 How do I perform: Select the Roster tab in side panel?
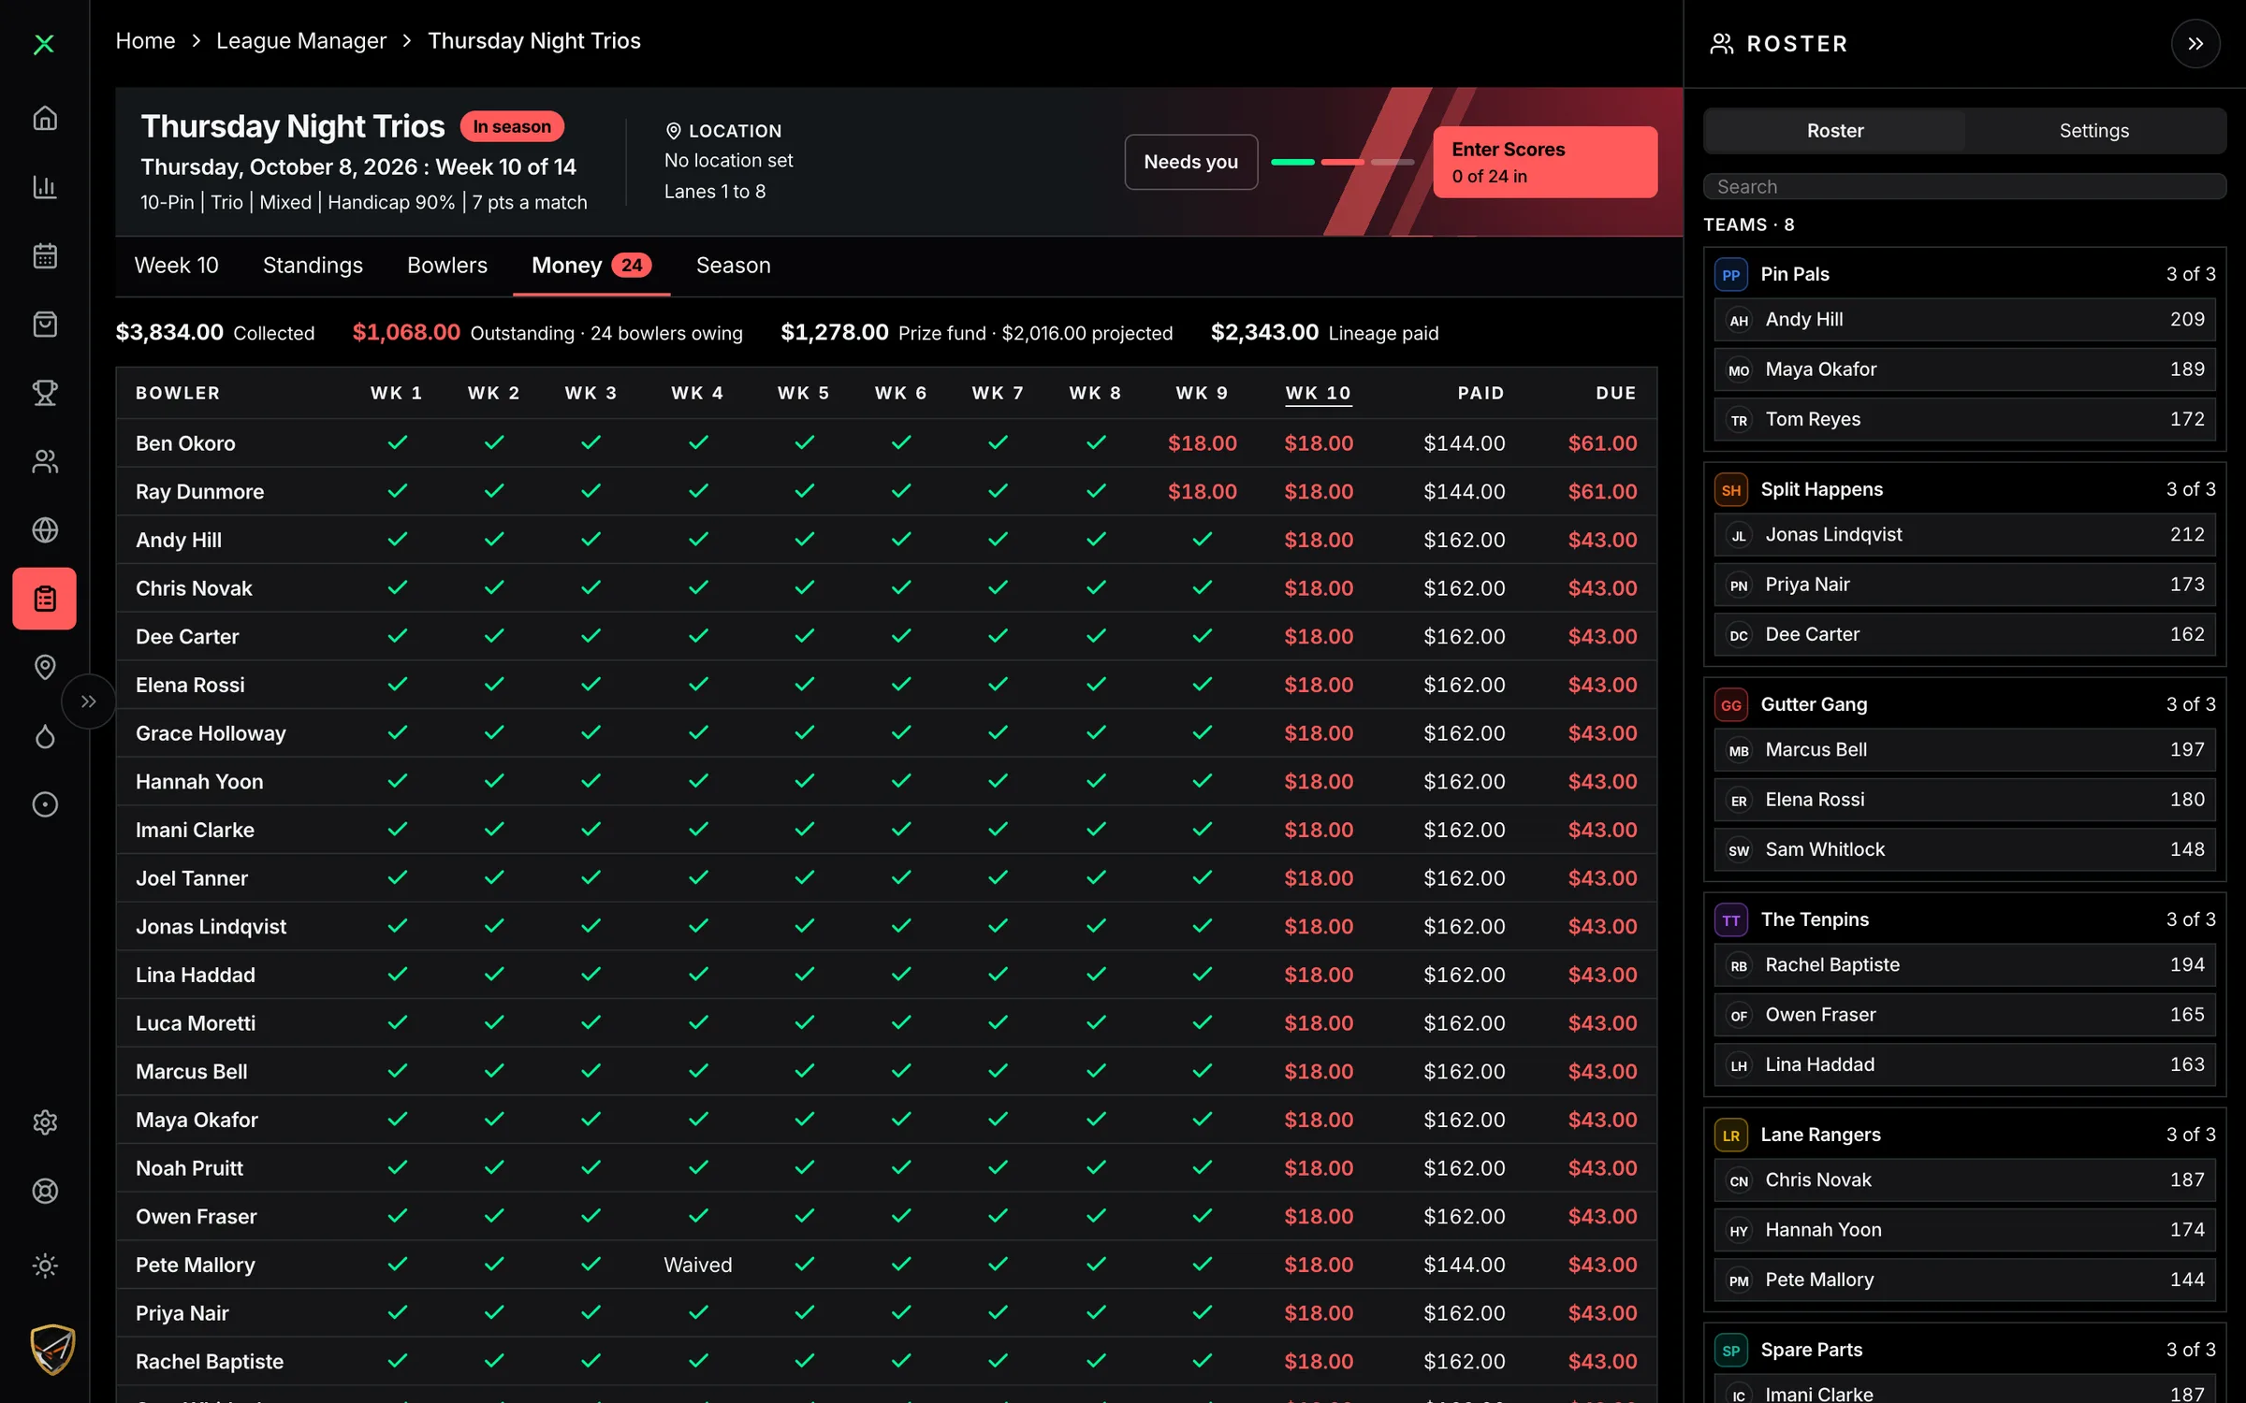[1835, 131]
